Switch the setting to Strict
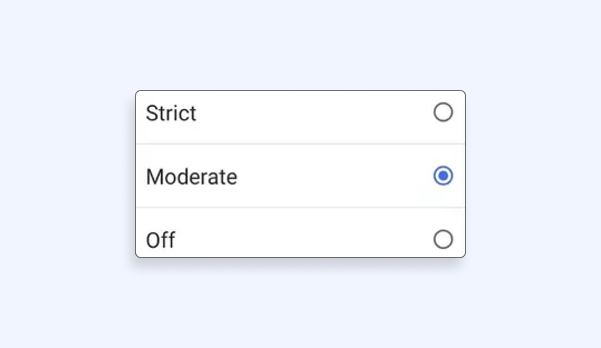Viewport: 601px width, 348px height. pyautogui.click(x=443, y=112)
